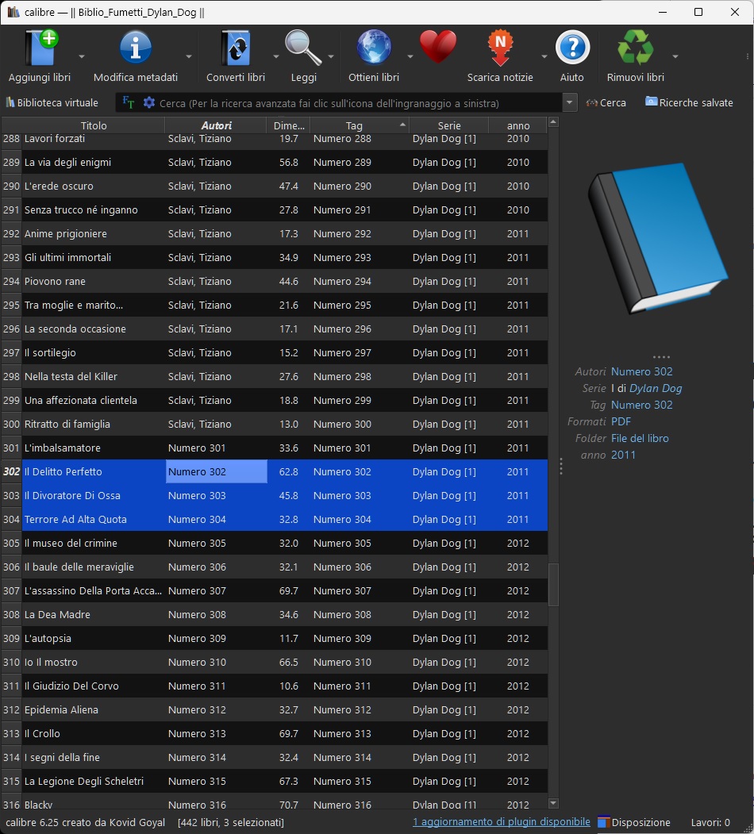Sort by Dime... size column header

coord(288,125)
